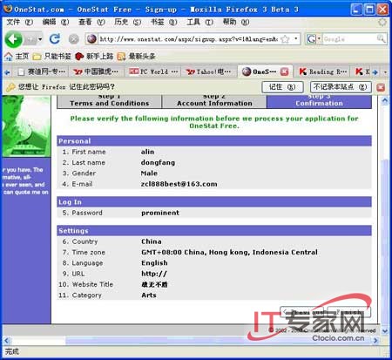This screenshot has width=392, height=360.
Task: Expand the URL bar history dropdown
Action: pos(295,38)
